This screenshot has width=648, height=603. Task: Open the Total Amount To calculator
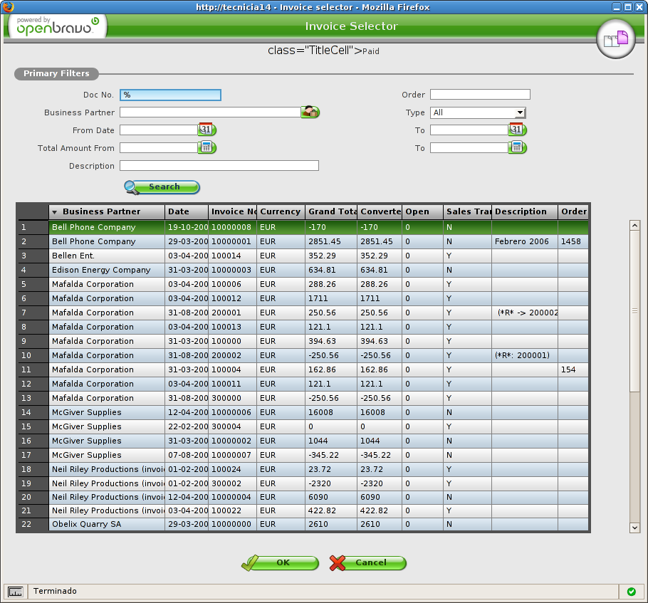517,147
